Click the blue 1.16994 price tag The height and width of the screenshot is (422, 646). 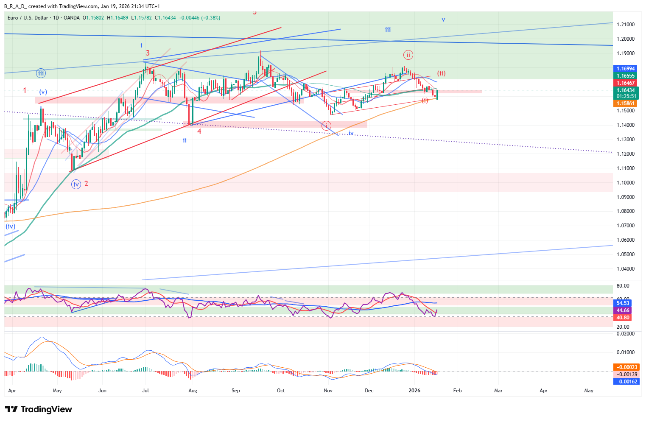click(626, 69)
